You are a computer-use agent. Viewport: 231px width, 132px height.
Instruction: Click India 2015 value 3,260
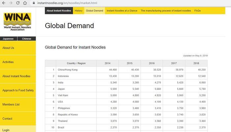pos(136,82)
